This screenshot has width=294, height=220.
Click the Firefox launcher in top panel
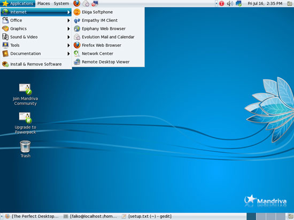tap(76, 3)
